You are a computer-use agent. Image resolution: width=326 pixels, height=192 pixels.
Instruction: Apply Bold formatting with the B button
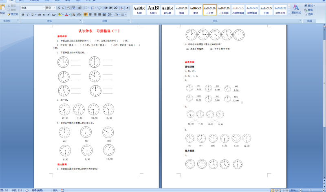coord(23,15)
